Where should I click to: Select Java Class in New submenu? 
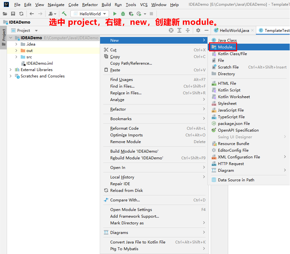249,40
